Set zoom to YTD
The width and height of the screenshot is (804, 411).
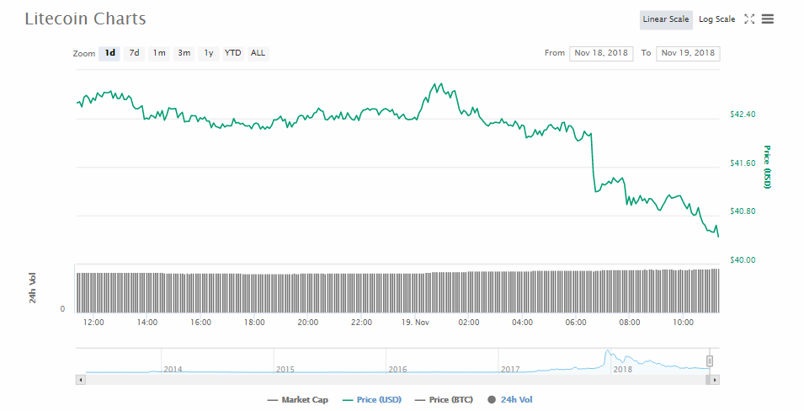233,53
